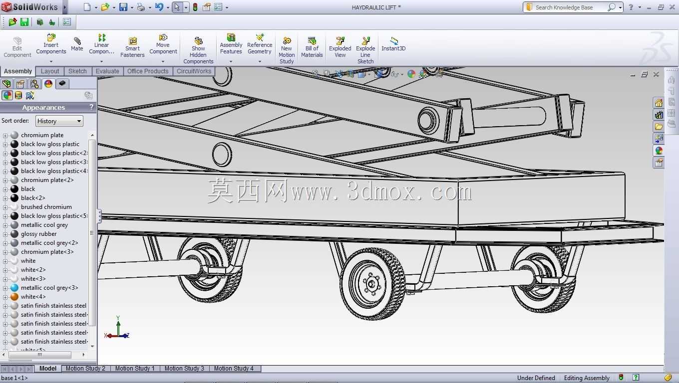679x383 pixels.
Task: Click the Open file icon
Action: (105, 7)
